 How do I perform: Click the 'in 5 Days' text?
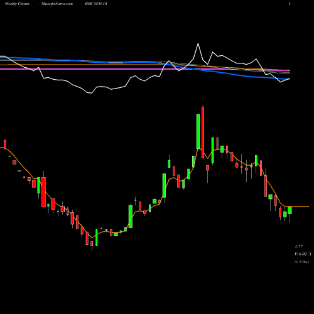click(x=302, y=262)
